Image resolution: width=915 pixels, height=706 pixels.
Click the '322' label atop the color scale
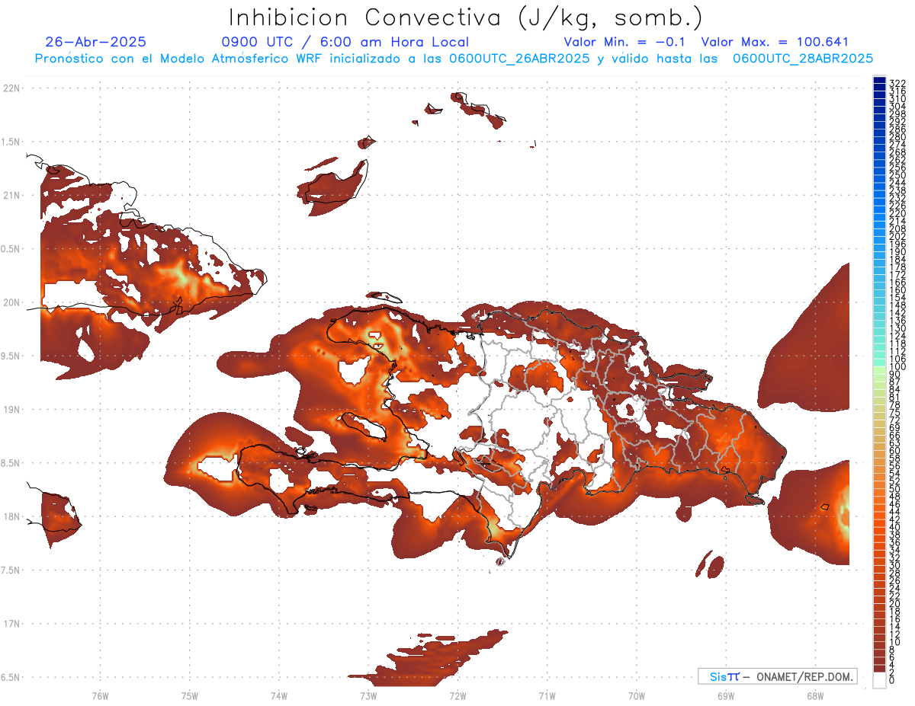click(897, 83)
